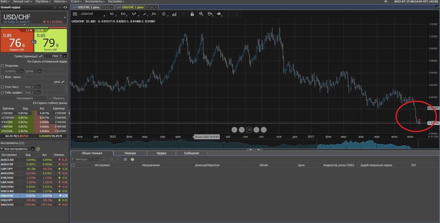
Task: Click the chart lock icon
Action: [x=192, y=14]
